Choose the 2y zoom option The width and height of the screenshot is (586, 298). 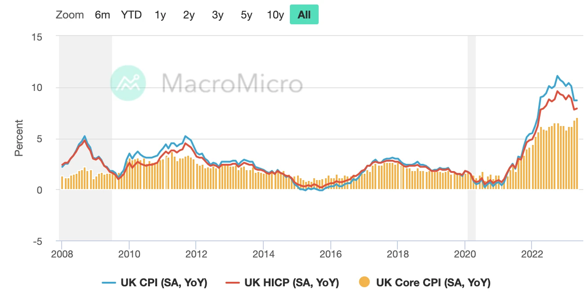coord(189,15)
